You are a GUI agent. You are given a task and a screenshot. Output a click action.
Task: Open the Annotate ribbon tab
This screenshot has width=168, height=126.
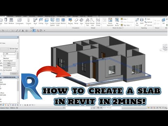click(32, 16)
